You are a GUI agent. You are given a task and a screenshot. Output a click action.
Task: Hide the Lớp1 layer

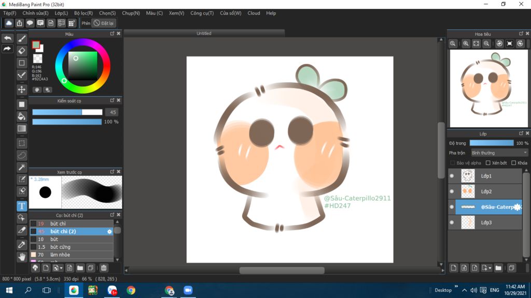pyautogui.click(x=452, y=176)
